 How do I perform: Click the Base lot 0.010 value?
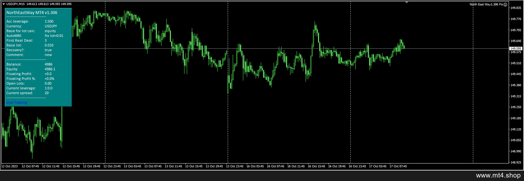point(49,45)
